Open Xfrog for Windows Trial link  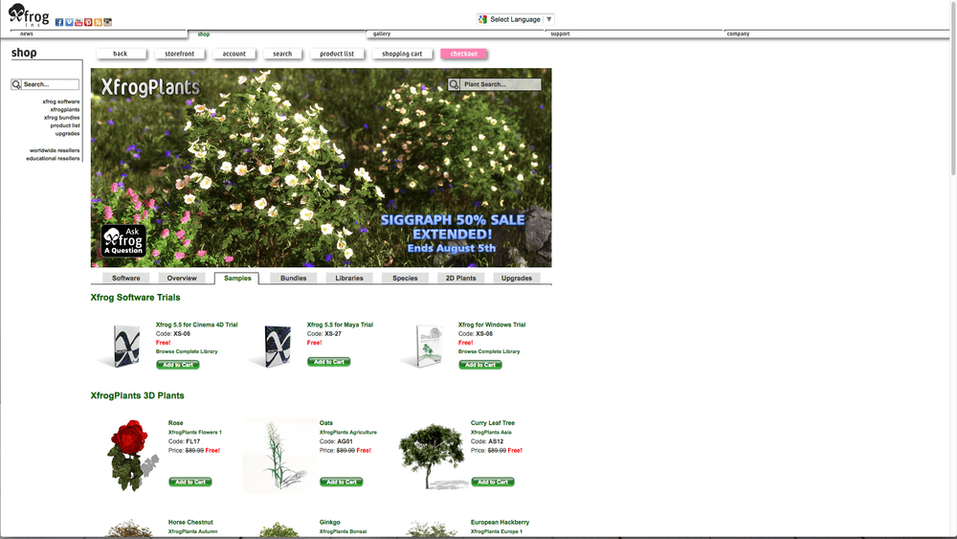point(492,325)
